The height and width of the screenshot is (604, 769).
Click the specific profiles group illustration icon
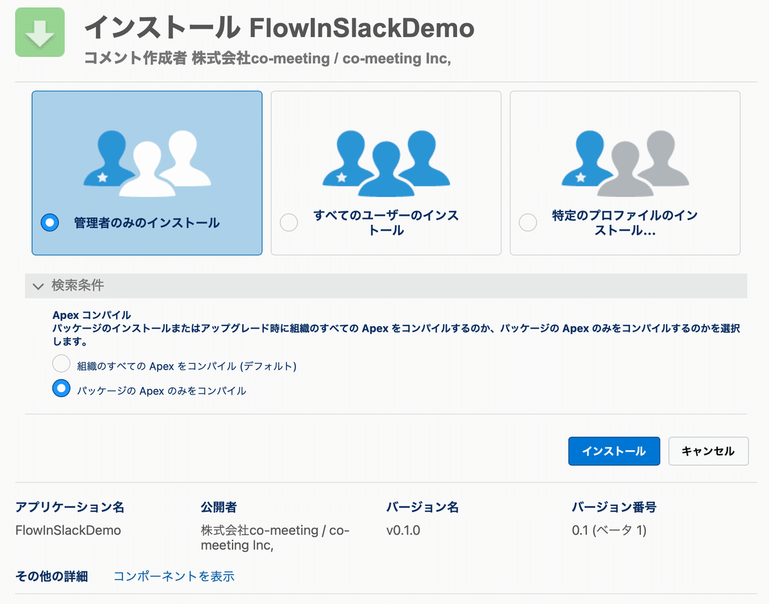[x=625, y=163]
